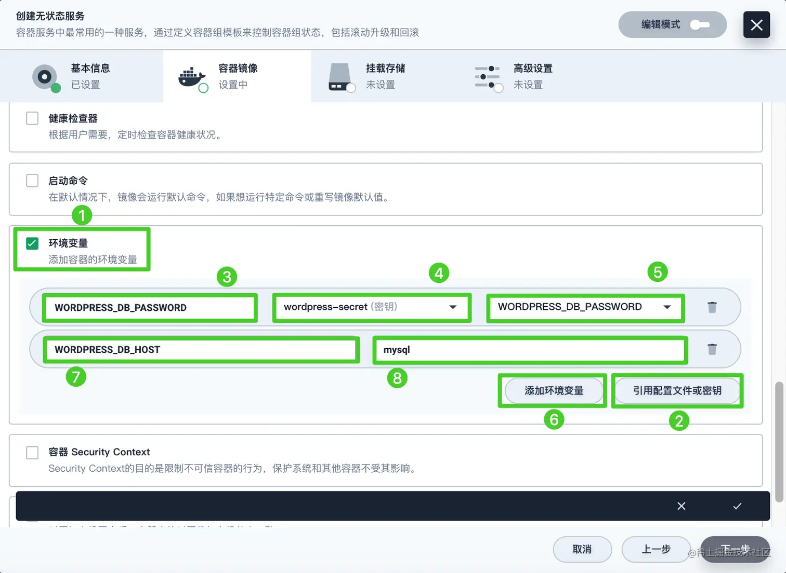Image resolution: width=786 pixels, height=573 pixels.
Task: Switch to the 基本信息 step tab
Action: tap(82, 76)
